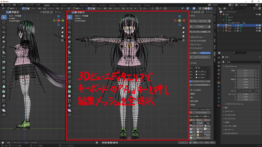The image size is (262, 147).
Task: Select the Cursor tool in the left viewport
Action: 4,22
